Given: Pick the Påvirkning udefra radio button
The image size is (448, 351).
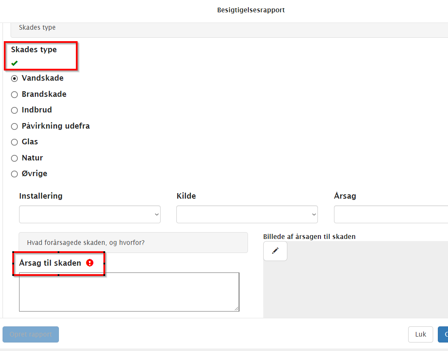Looking at the screenshot, I should (14, 126).
